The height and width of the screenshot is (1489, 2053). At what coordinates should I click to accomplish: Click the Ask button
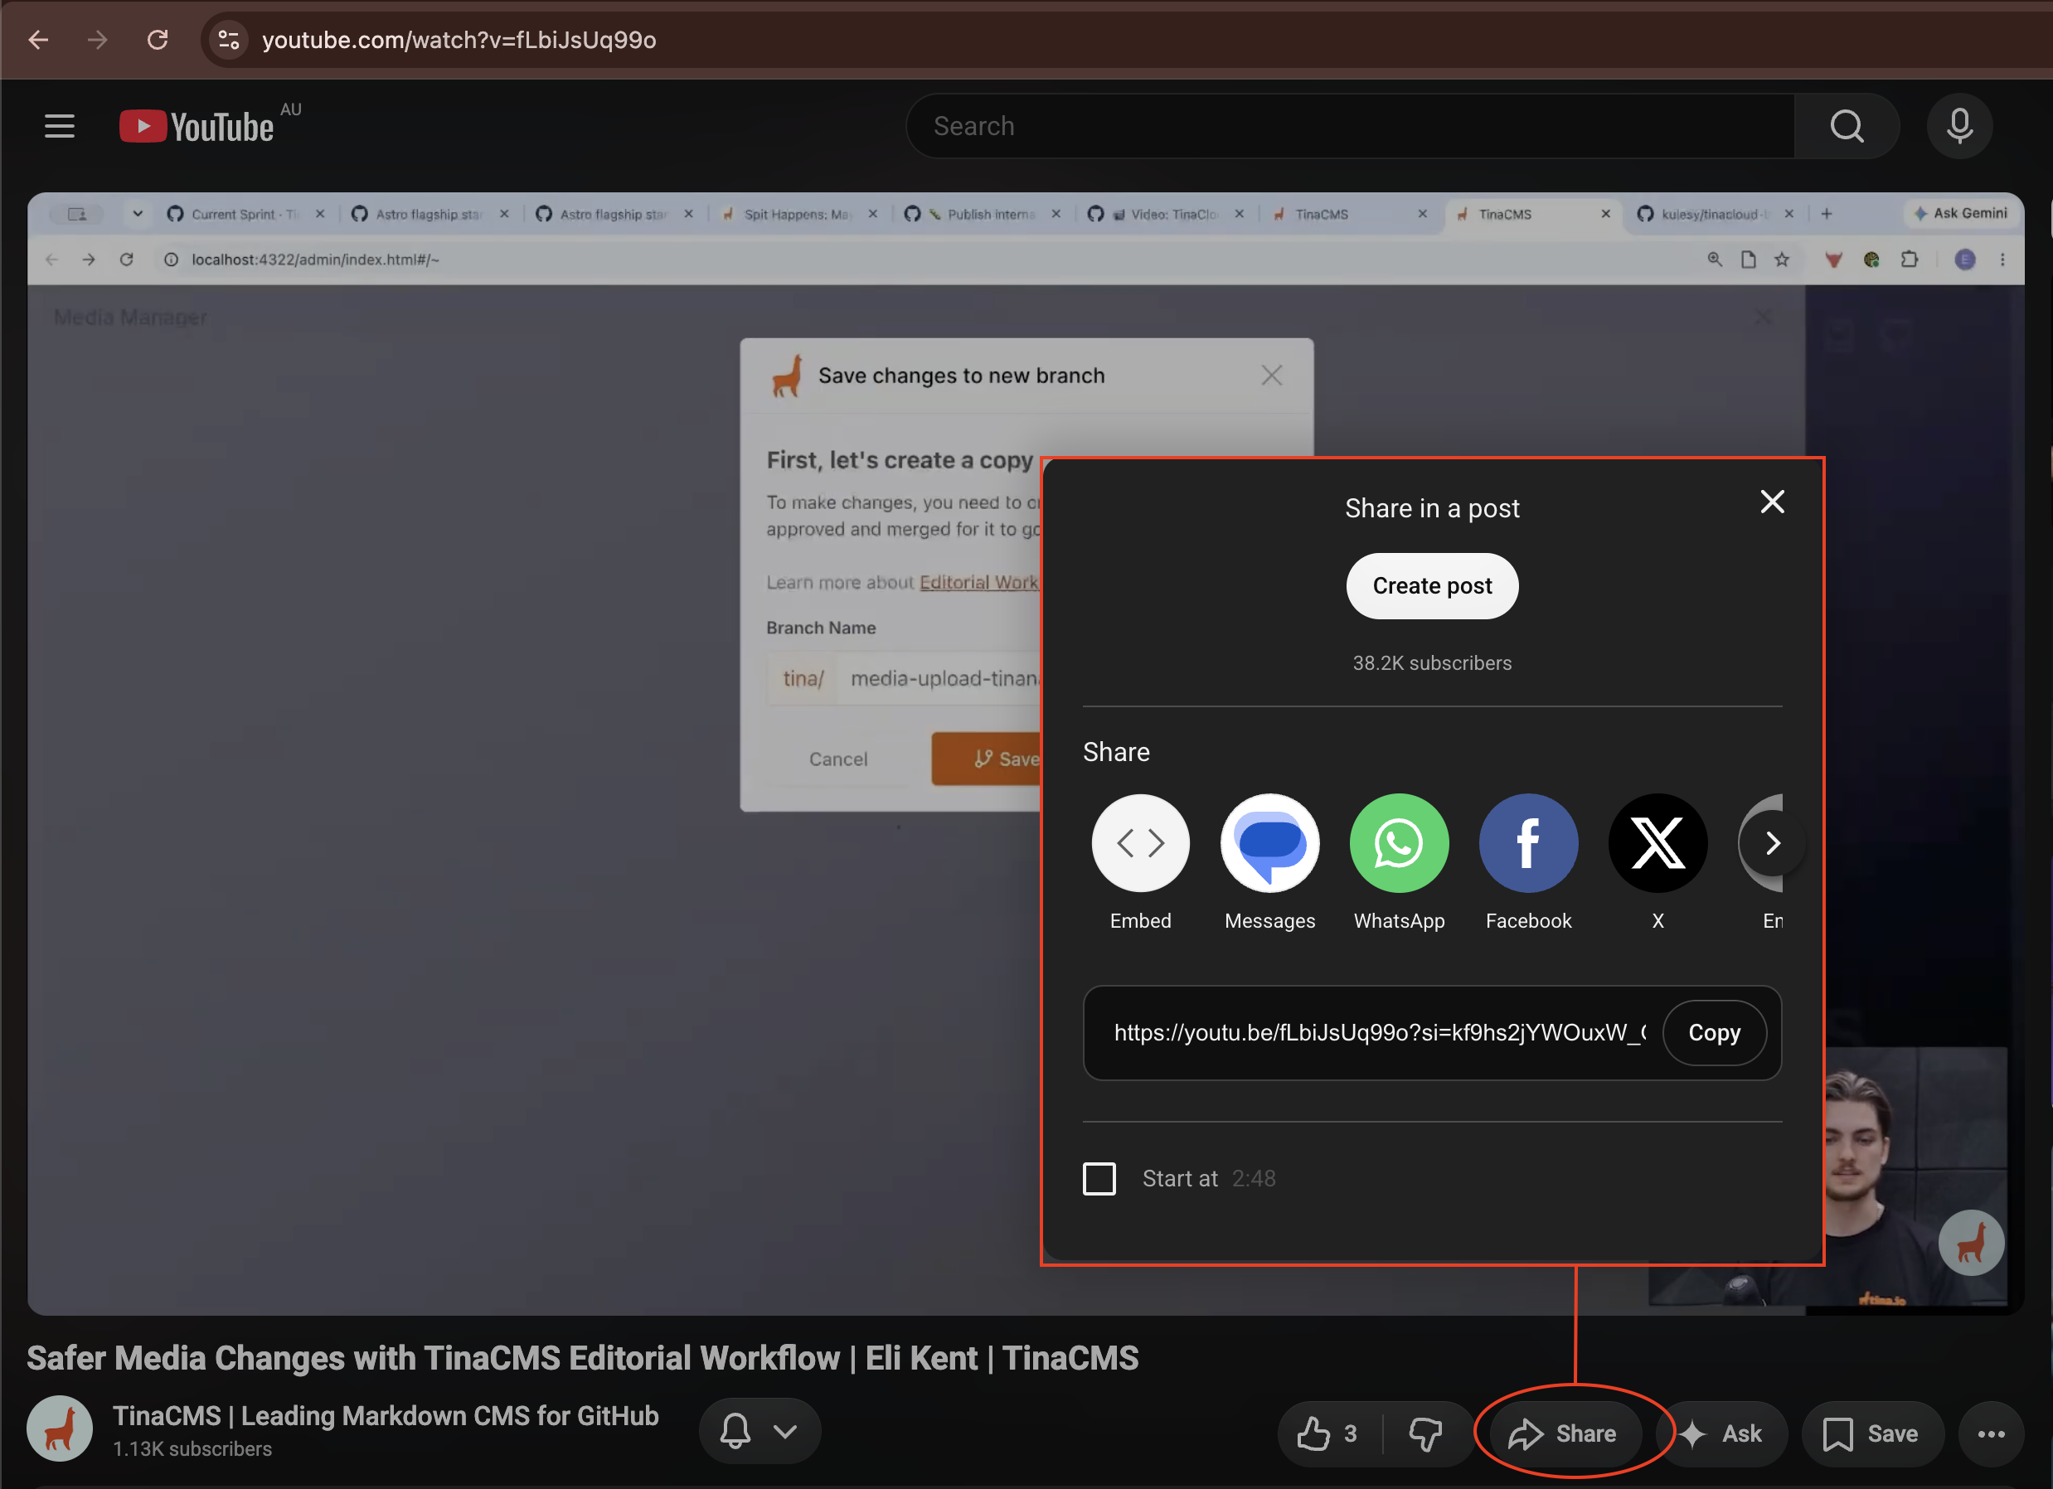1721,1433
